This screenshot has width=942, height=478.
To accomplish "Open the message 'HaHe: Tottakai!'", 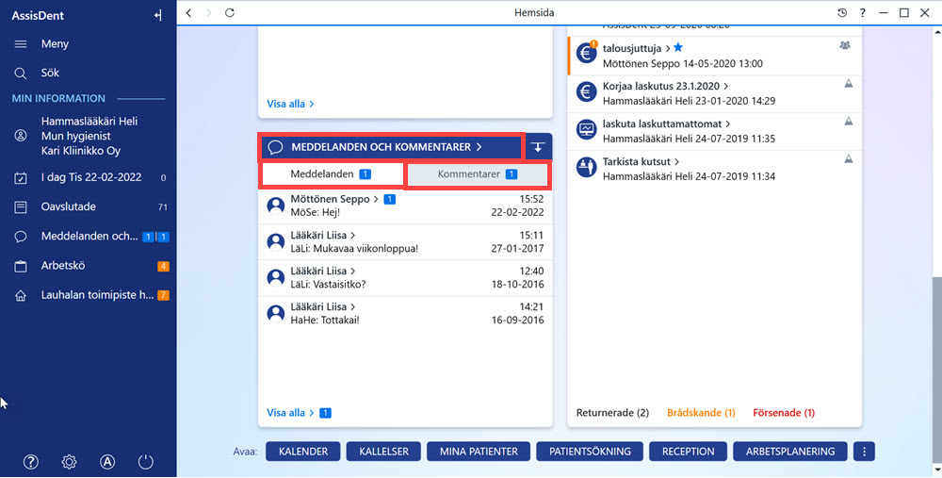I will [x=405, y=313].
